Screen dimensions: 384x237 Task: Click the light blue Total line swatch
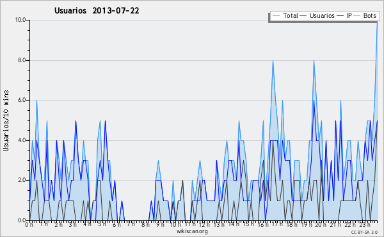pos(276,15)
